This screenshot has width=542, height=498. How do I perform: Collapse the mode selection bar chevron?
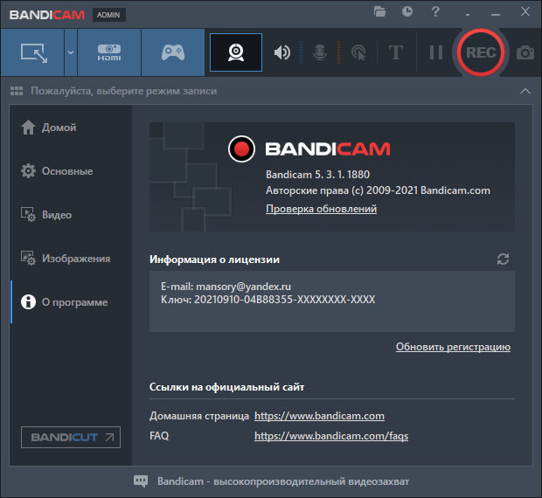(x=525, y=91)
